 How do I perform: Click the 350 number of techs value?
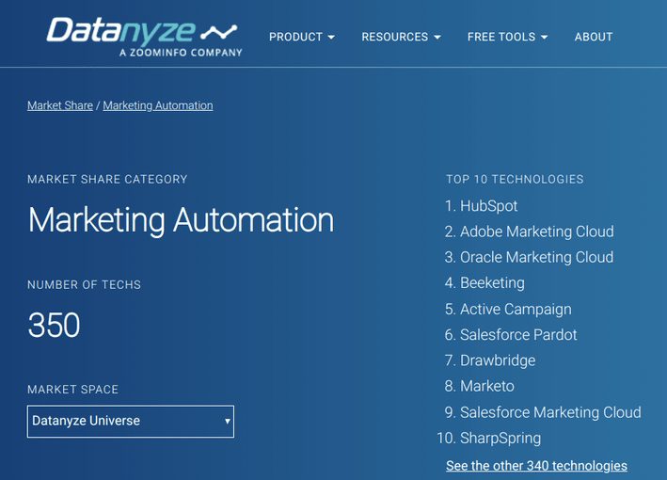point(54,325)
